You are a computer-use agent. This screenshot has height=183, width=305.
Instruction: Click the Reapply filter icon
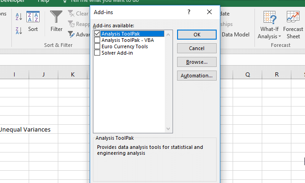click(71, 24)
